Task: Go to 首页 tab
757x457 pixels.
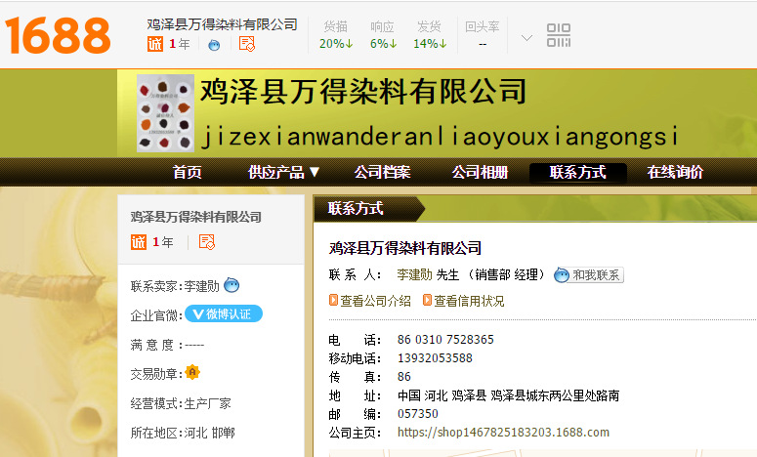Action: (188, 172)
